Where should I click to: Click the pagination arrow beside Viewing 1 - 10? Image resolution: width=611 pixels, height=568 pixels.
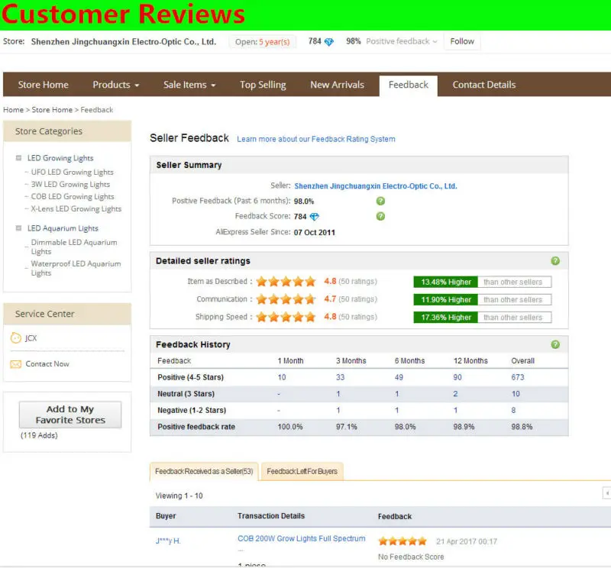click(x=606, y=493)
